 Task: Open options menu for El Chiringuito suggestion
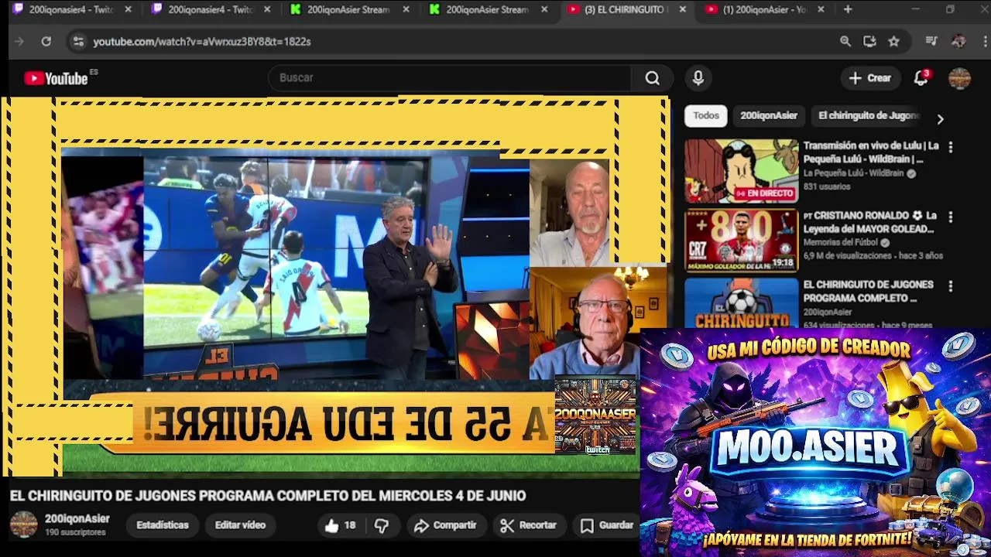tap(950, 286)
